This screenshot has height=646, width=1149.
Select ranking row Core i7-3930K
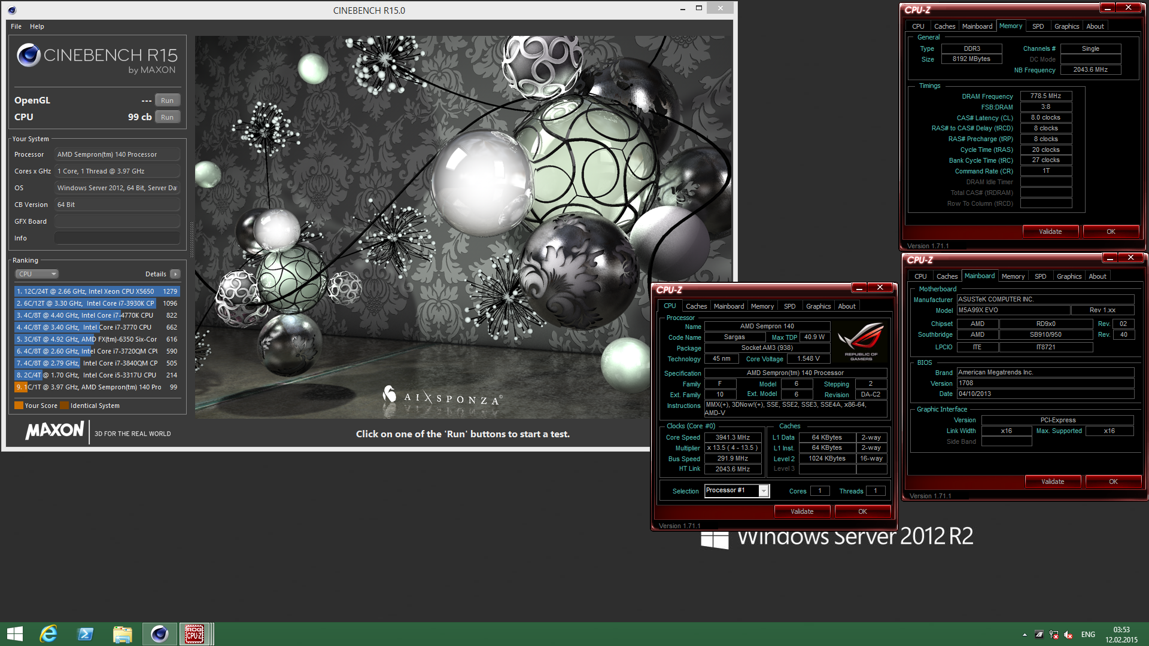click(97, 303)
